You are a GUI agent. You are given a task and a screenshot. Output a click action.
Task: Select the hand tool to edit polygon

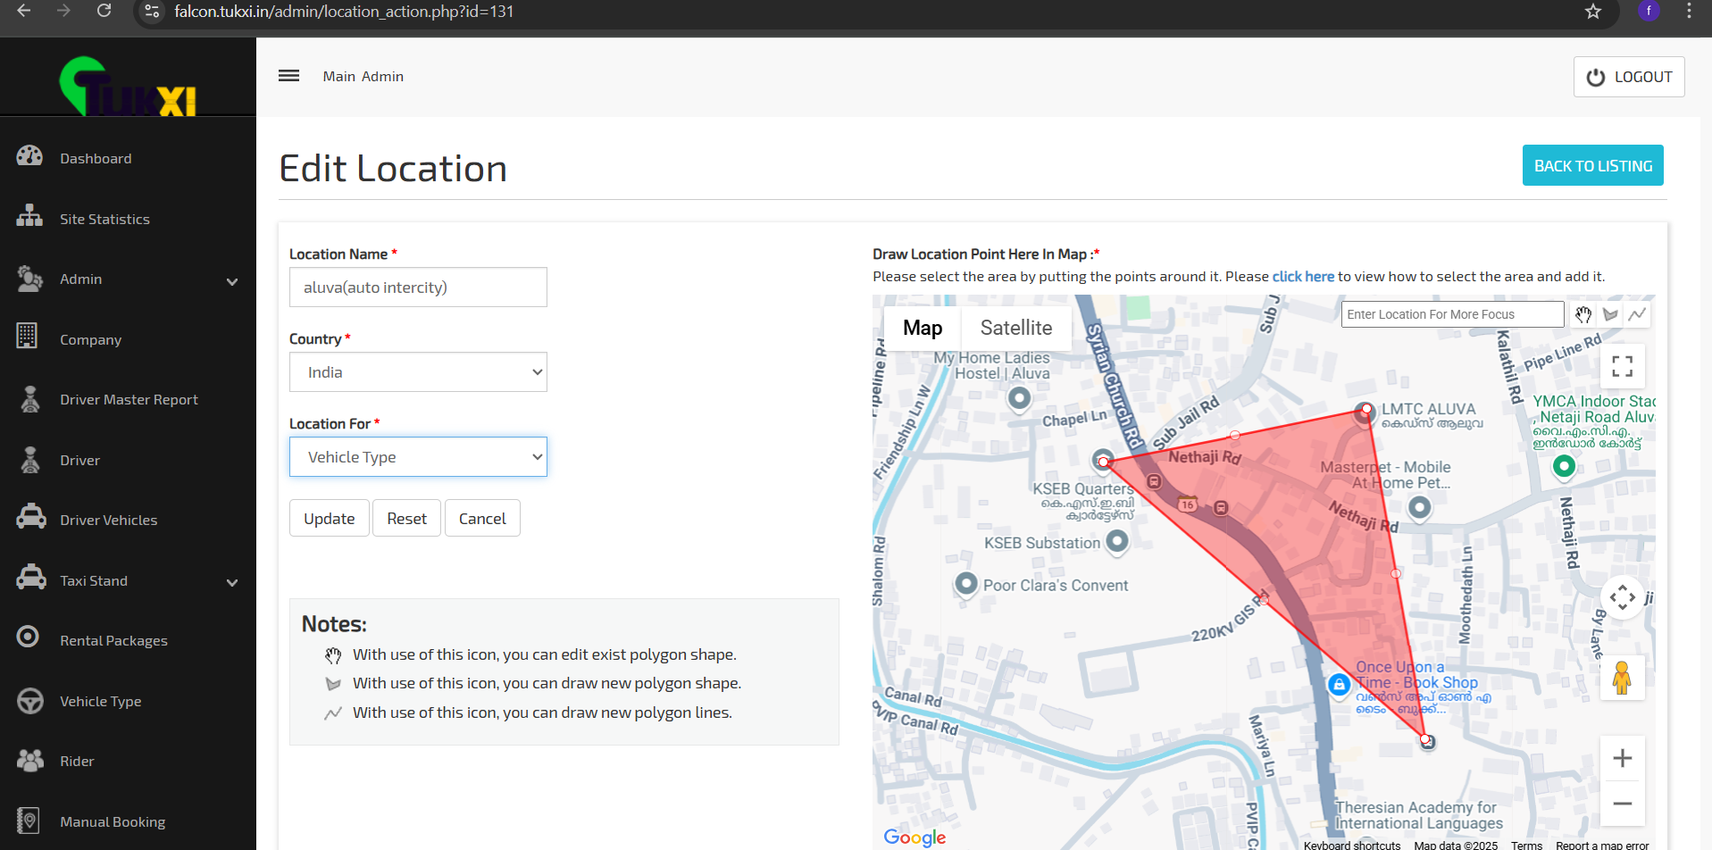point(1583,314)
